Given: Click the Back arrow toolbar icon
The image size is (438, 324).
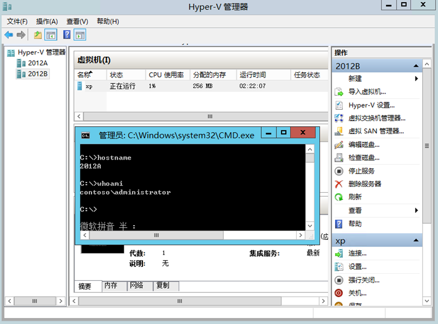Looking at the screenshot, I should point(9,35).
